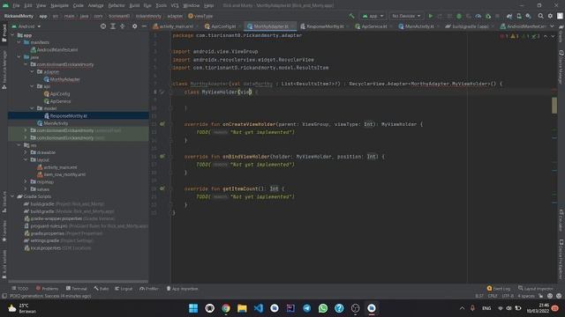The width and height of the screenshot is (565, 317).
Task: Open the hidden editor tabs chevron
Action: click(x=552, y=26)
